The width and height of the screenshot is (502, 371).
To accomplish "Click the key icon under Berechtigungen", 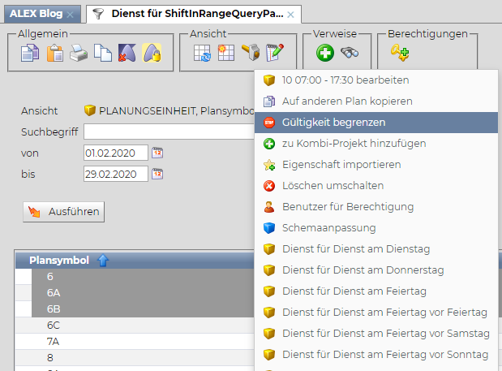I will click(x=399, y=54).
